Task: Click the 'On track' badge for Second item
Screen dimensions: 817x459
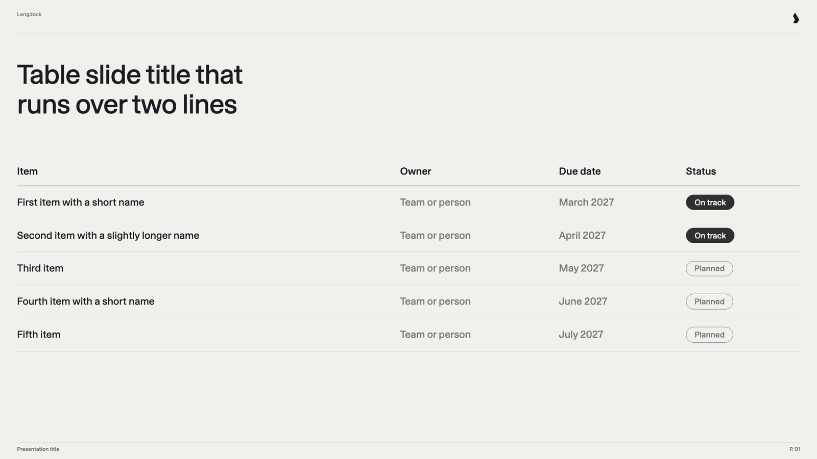Action: point(710,236)
